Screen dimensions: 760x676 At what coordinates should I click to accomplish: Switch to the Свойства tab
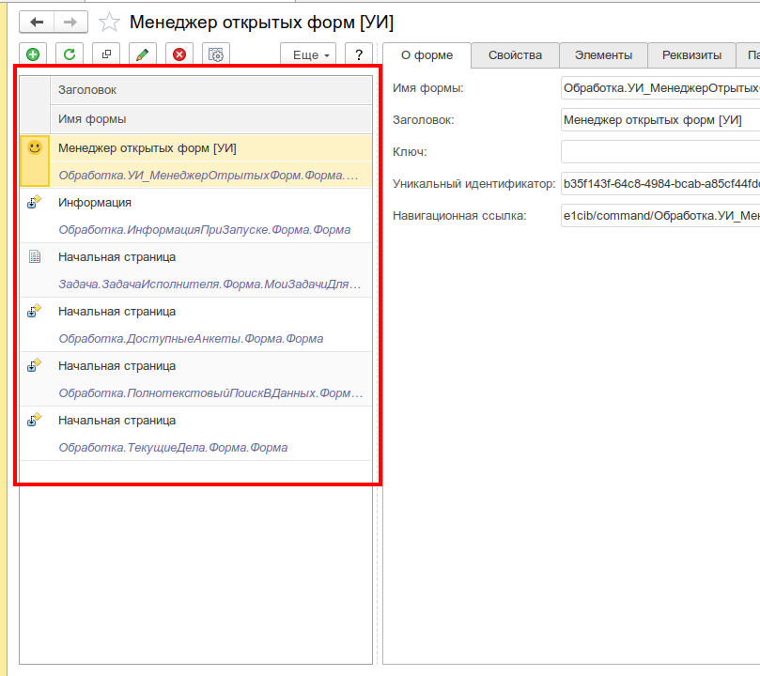(x=515, y=55)
